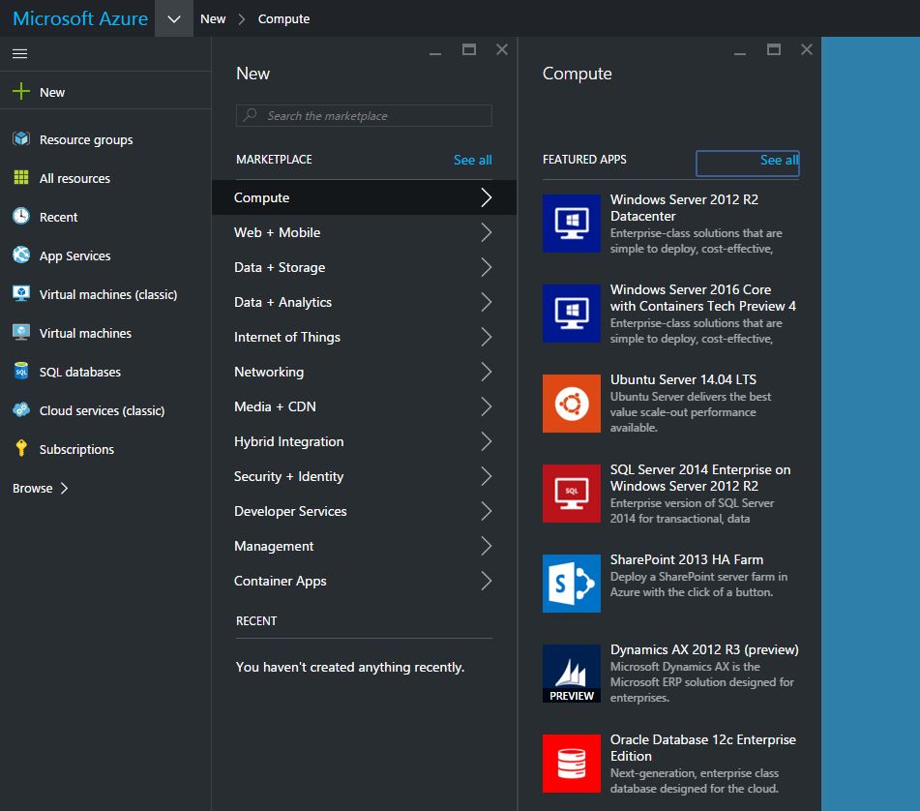Expand the Data + Analytics chevron
The width and height of the screenshot is (920, 811).
tap(486, 302)
